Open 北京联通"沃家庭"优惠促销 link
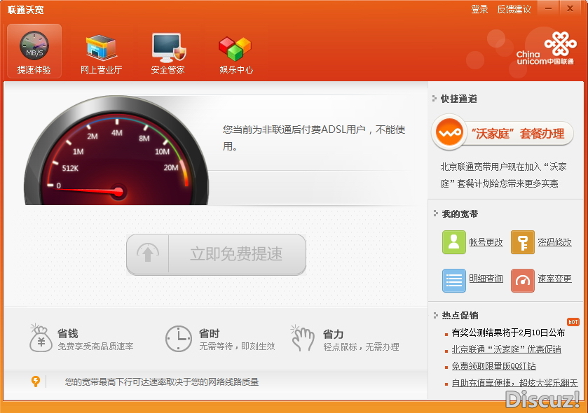588x413 pixels. (506, 349)
